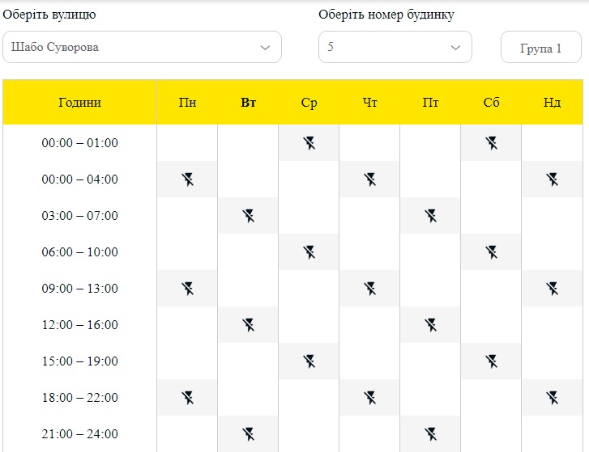Click outage icon for Monday 00:00 – 04:00
589x452 pixels.
tap(187, 180)
